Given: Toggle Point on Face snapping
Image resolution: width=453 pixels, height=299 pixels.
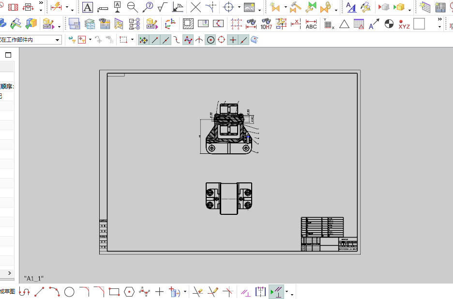Looking at the screenshot, I should 255,40.
